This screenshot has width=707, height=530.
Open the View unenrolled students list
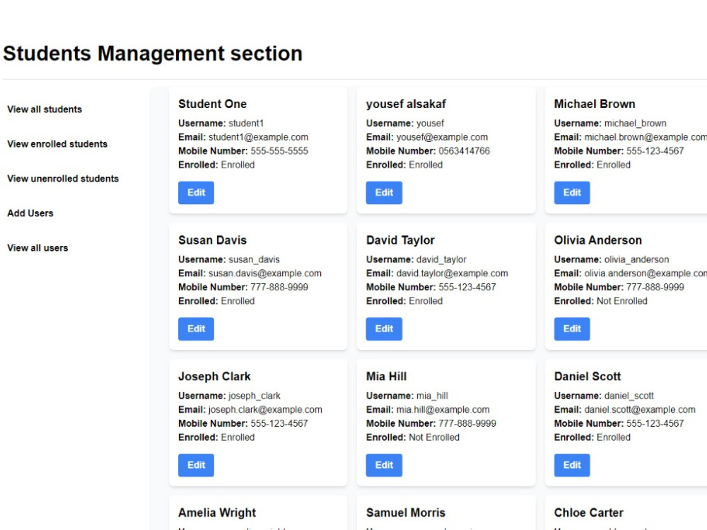coord(63,179)
